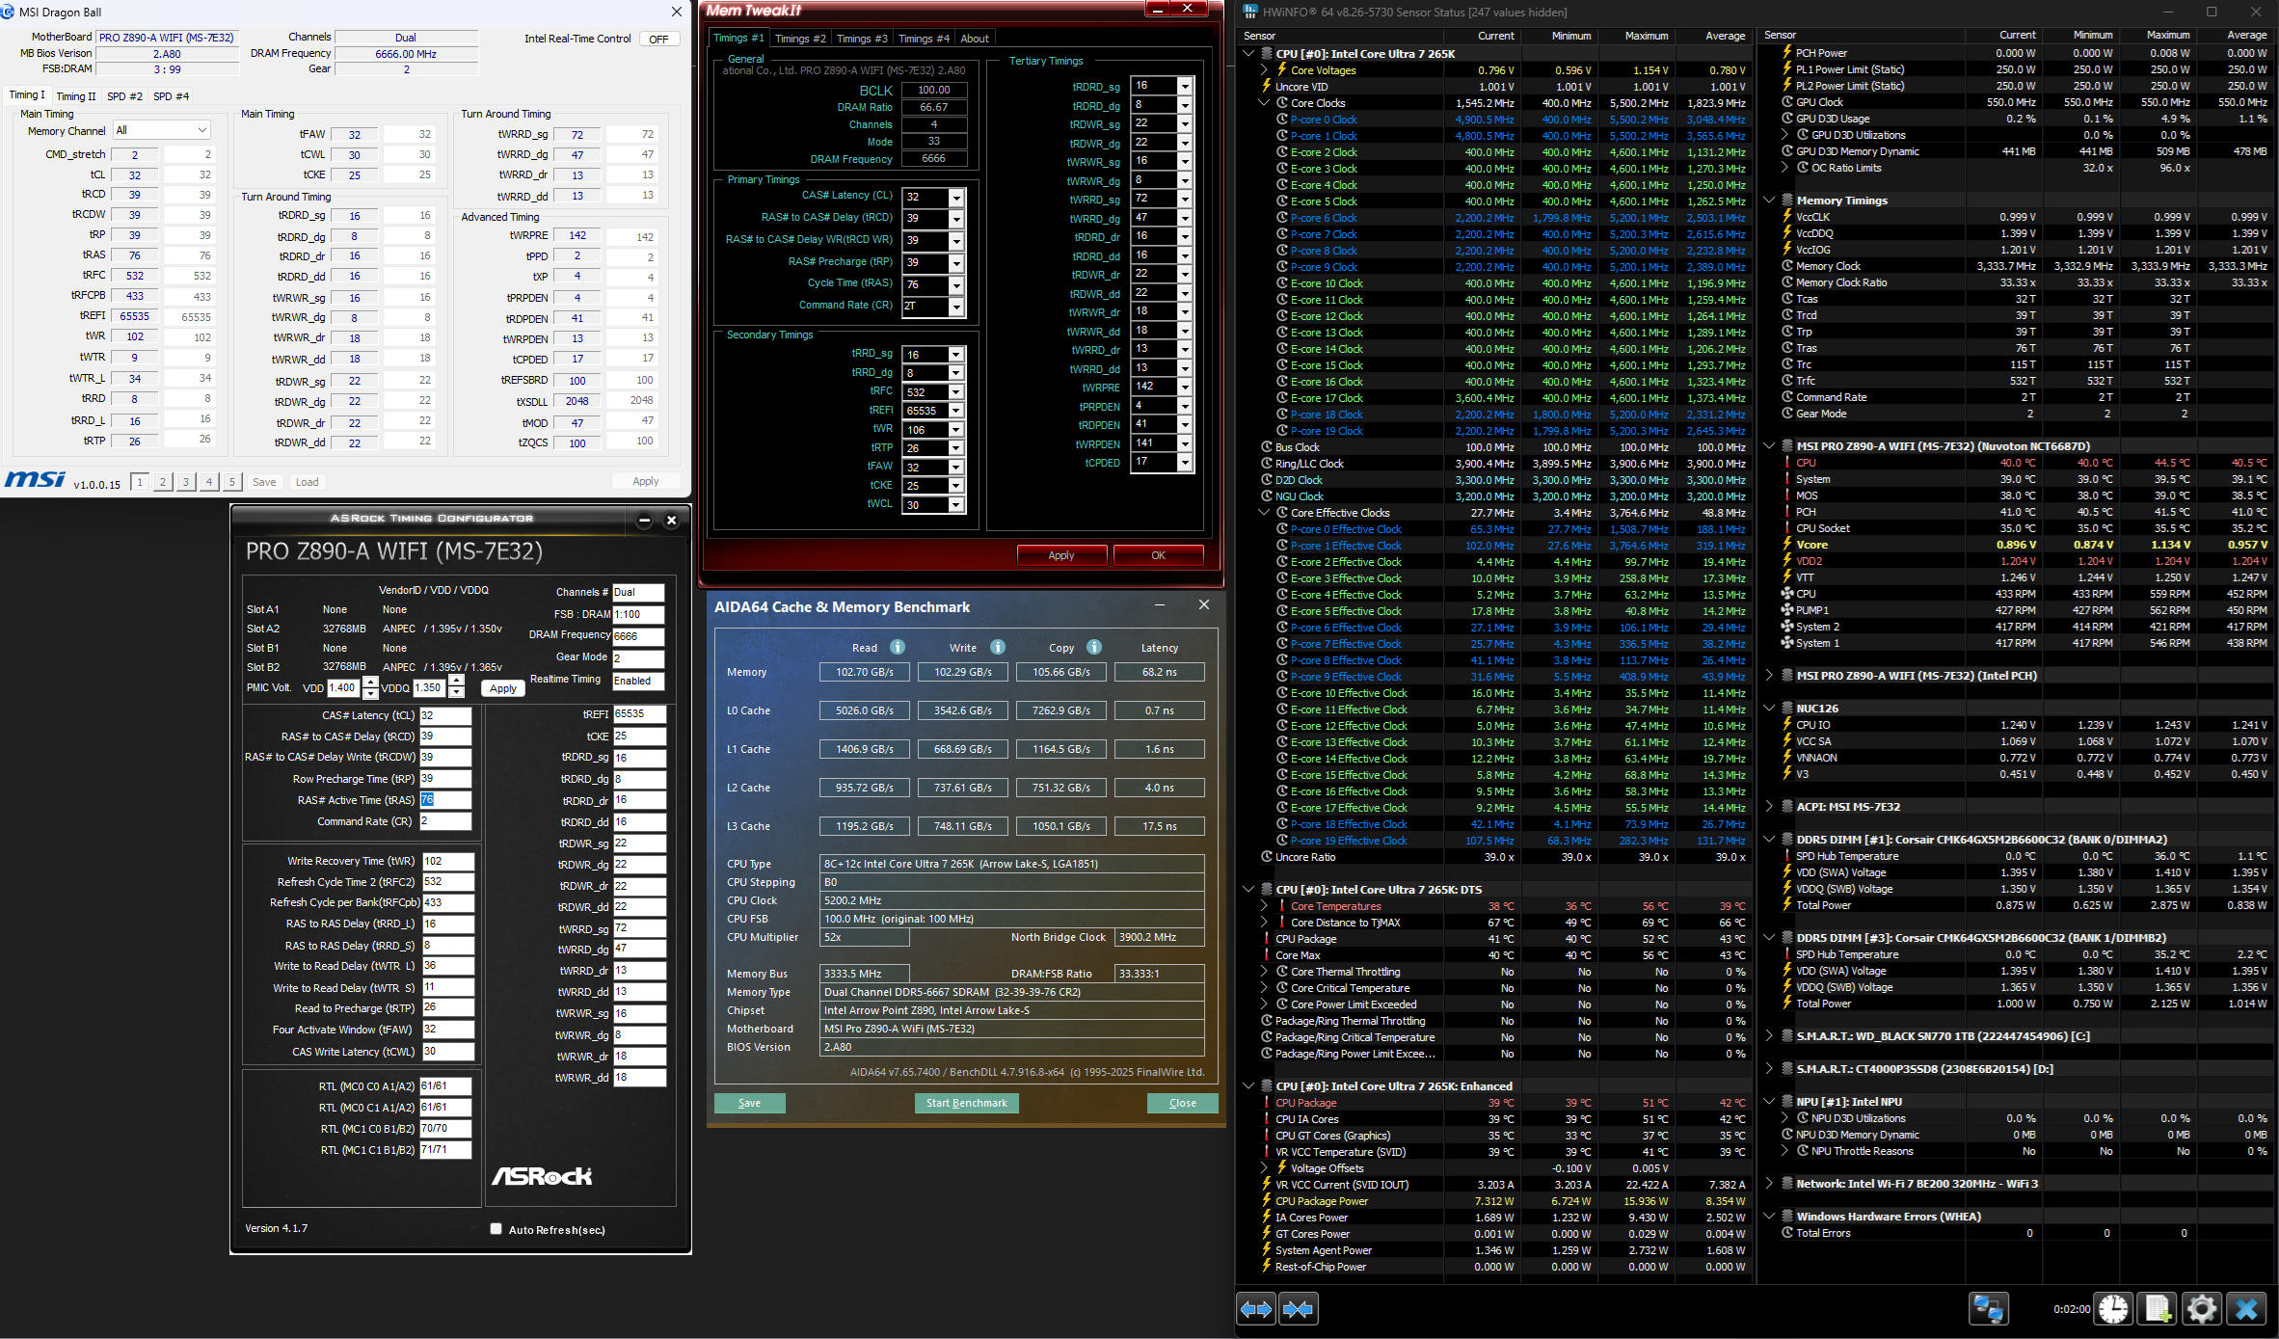Click the lightning icon beside CPU Package Power

click(x=1267, y=1201)
